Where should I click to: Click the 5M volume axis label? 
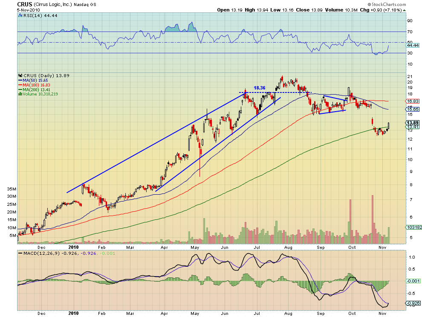13,236
